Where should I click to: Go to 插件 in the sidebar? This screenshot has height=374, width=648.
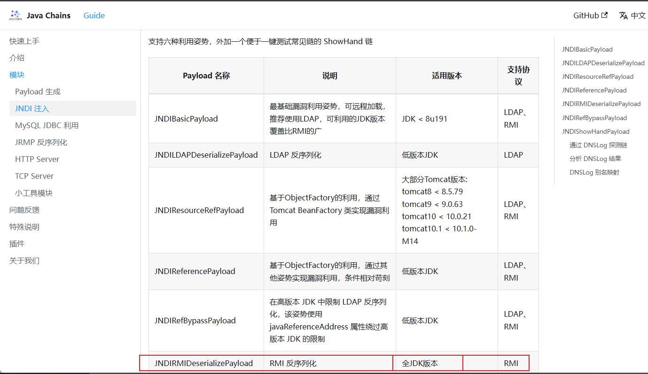pos(17,244)
